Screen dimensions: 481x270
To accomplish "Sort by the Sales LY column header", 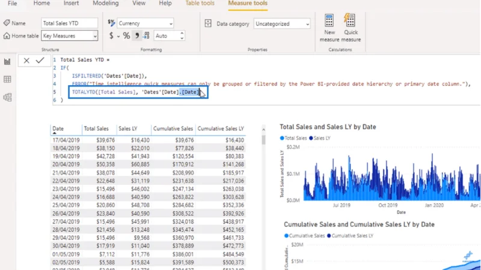I will (x=128, y=129).
